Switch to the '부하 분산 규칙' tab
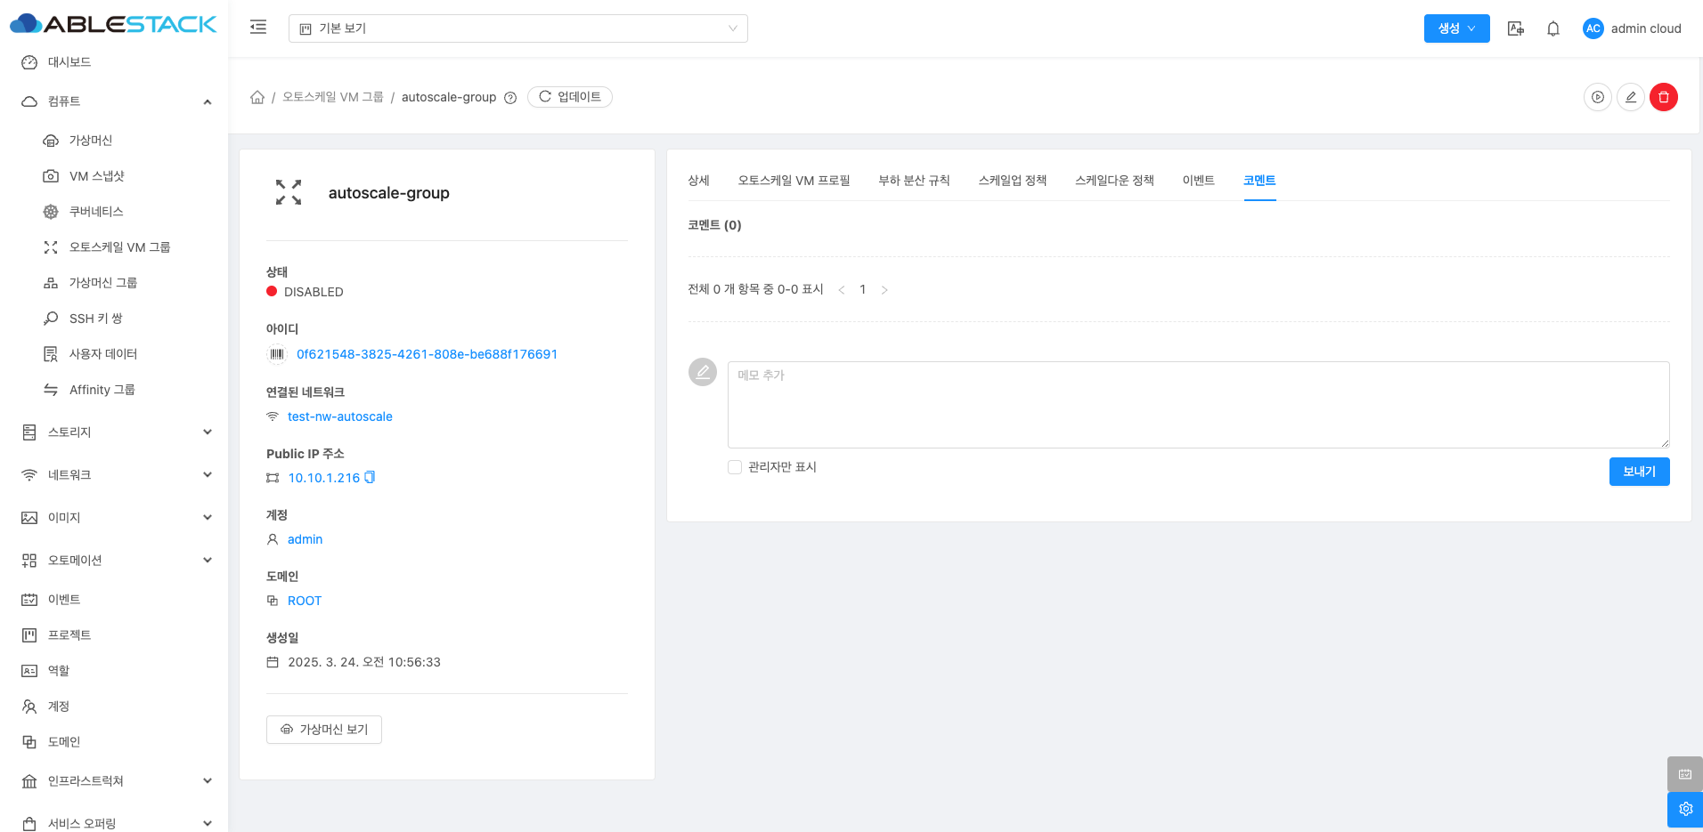Screen dimensions: 1703x832 pyautogui.click(x=914, y=181)
